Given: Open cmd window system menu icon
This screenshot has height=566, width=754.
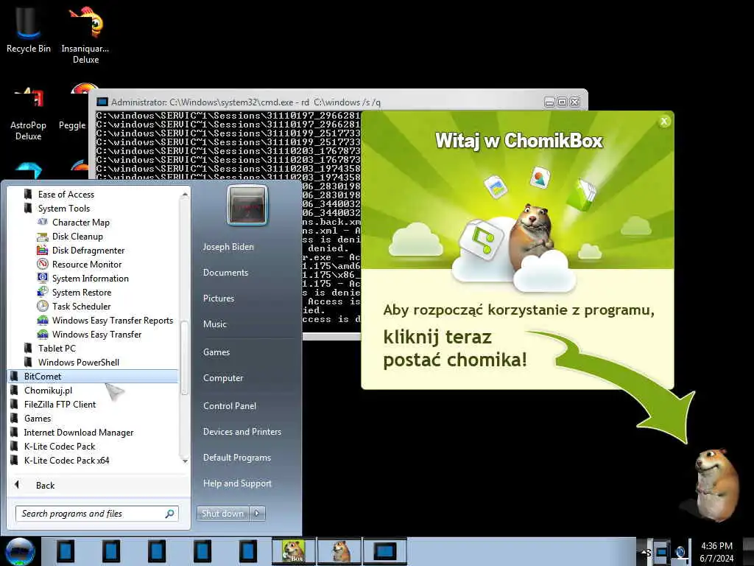Looking at the screenshot, I should click(102, 102).
